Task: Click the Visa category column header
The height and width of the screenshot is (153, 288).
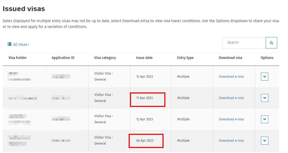Action: point(105,58)
